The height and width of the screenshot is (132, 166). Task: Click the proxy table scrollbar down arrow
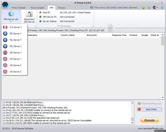tap(162, 97)
